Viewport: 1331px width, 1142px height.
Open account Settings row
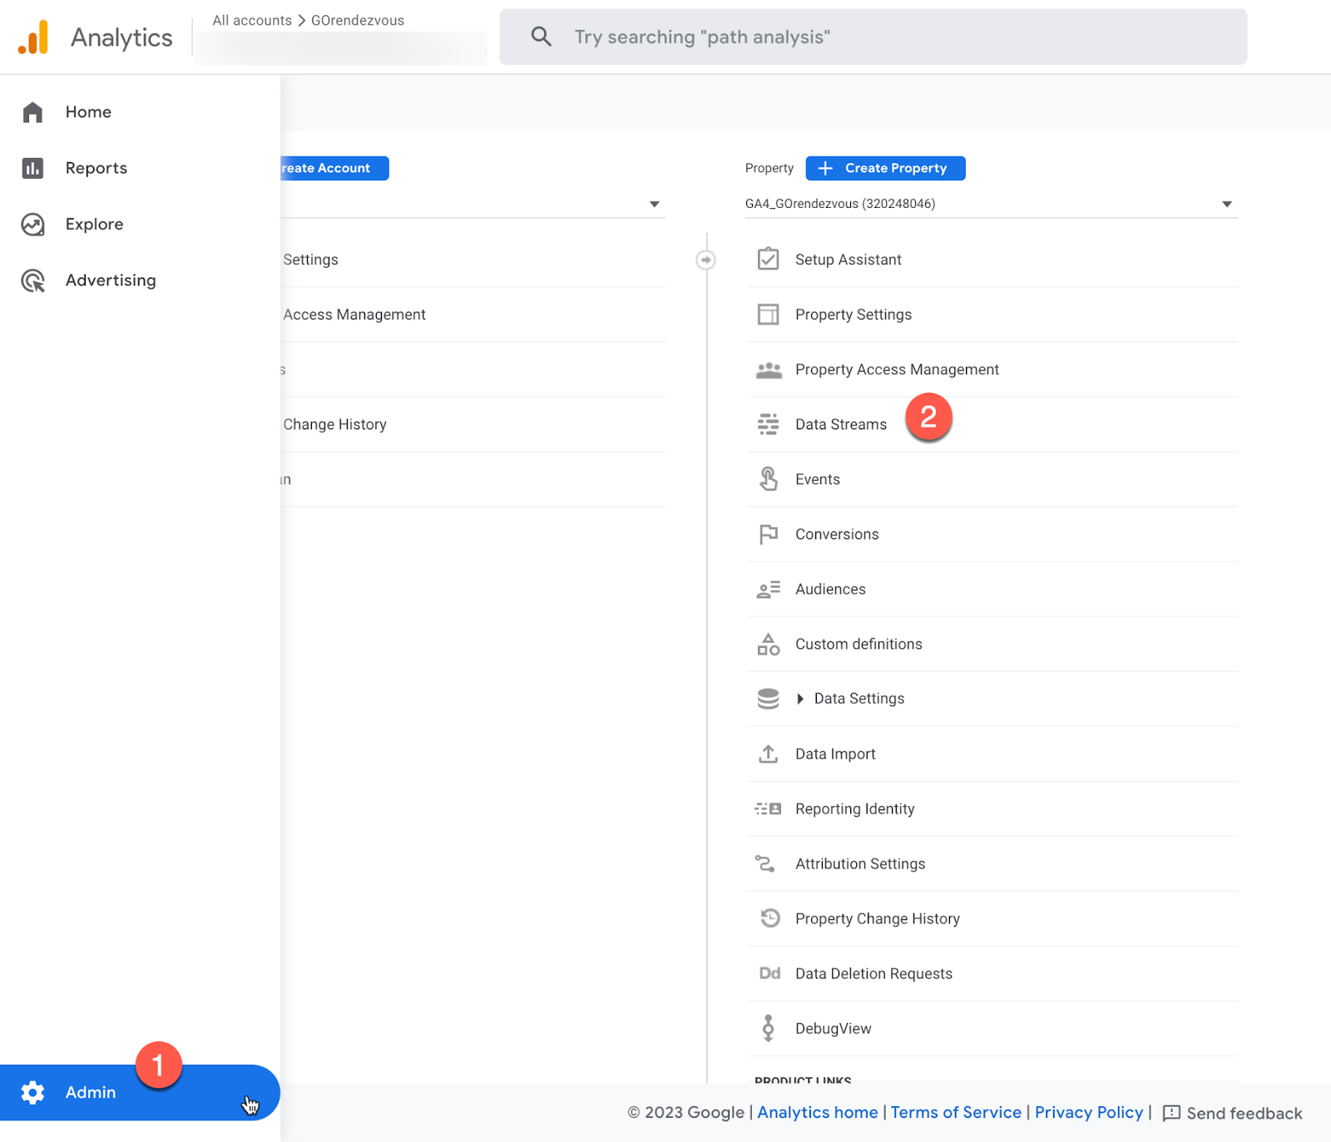pyautogui.click(x=473, y=260)
